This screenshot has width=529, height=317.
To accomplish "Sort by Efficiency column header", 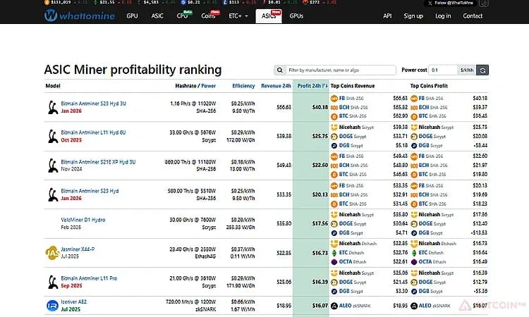I will tap(243, 86).
